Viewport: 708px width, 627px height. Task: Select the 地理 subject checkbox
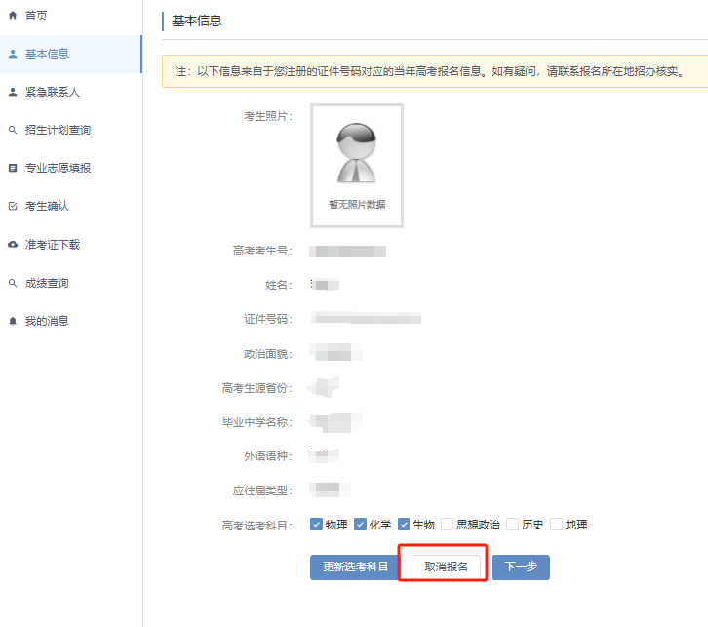556,525
